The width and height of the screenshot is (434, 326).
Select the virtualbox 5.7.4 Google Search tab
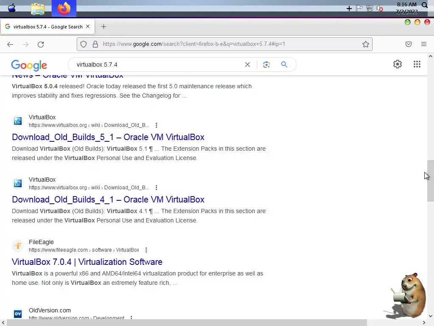click(47, 27)
